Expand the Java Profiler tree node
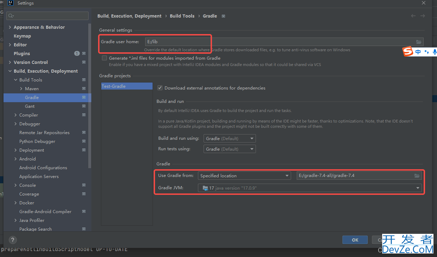The width and height of the screenshot is (437, 257). [x=15, y=220]
